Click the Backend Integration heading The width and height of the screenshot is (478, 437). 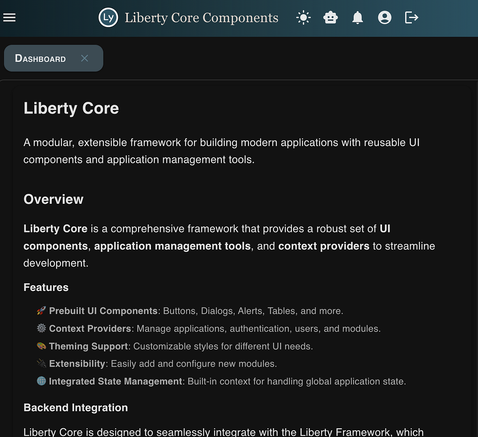(x=76, y=408)
